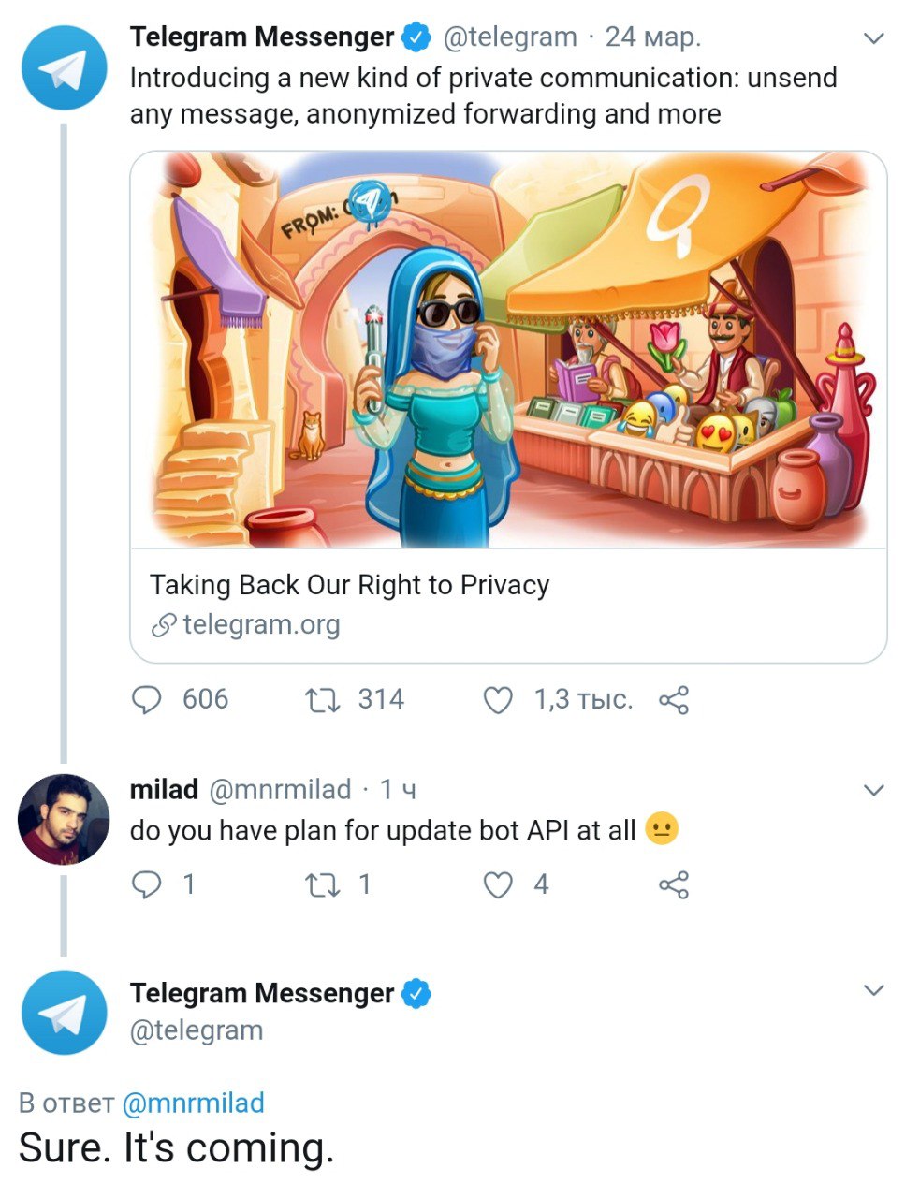Viewport: 905px width, 1198px height.
Task: Expand options chevron on top Telegram tweet
Action: (873, 38)
